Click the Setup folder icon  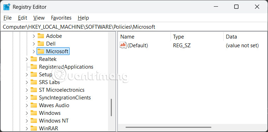34,74
